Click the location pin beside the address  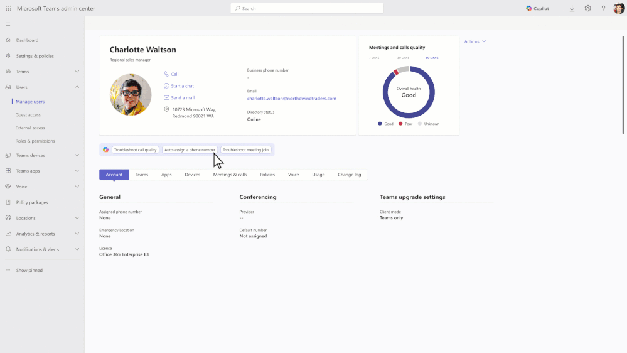coord(166,109)
